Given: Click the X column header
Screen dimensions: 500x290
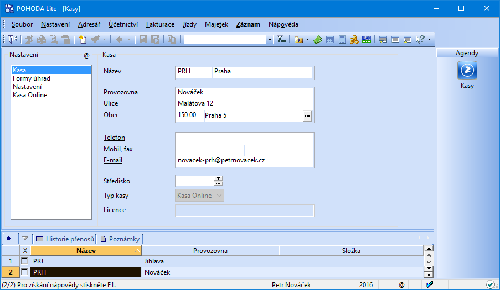Looking at the screenshot, I should pos(25,251).
